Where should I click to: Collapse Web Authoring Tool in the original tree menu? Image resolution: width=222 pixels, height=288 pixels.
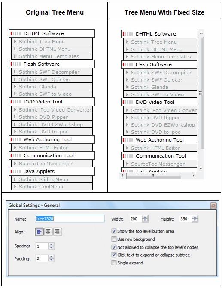point(52,139)
